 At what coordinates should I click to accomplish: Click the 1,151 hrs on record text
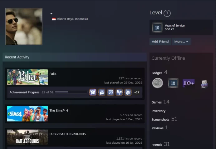pos(129,138)
